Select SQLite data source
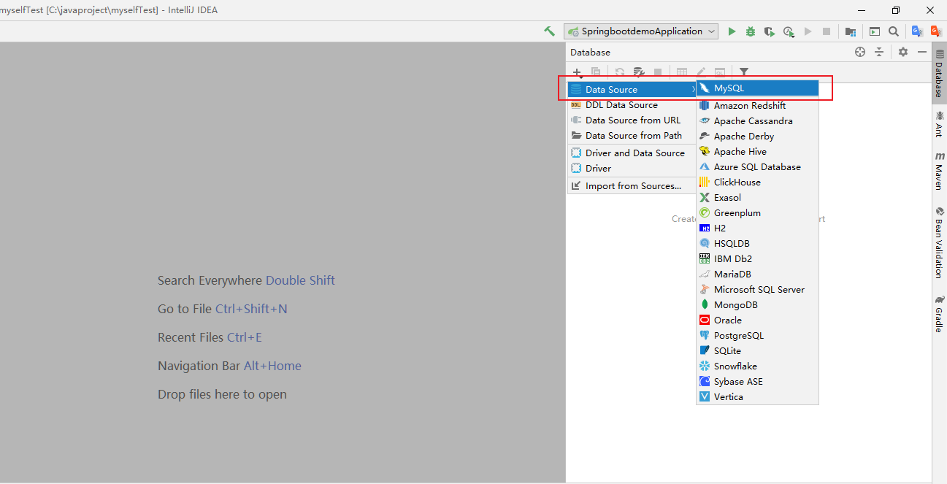947x484 pixels. coord(757,350)
